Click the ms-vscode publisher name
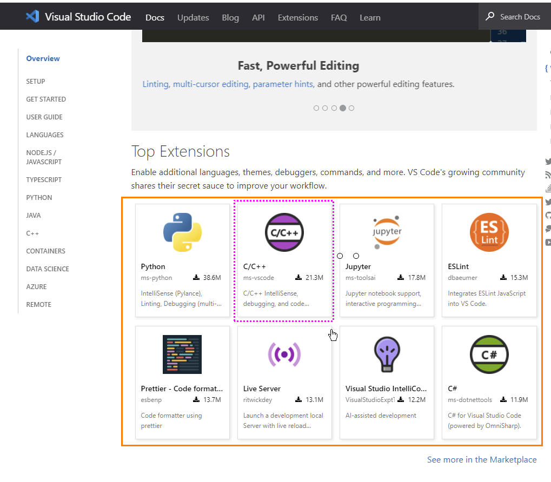Screen dimensions: 551x482 pyautogui.click(x=258, y=278)
